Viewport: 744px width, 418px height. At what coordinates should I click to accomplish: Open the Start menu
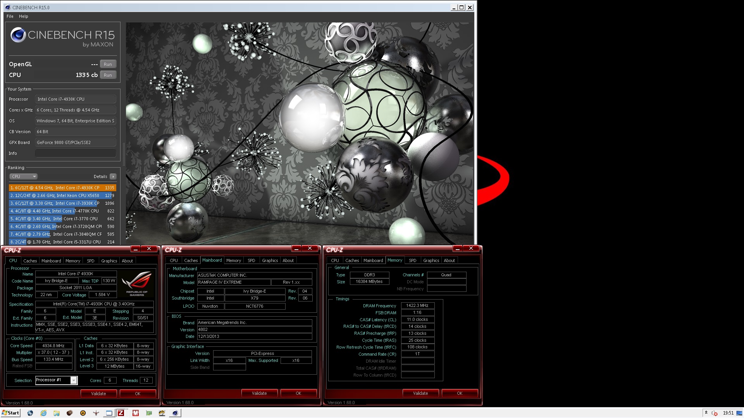pos(10,413)
